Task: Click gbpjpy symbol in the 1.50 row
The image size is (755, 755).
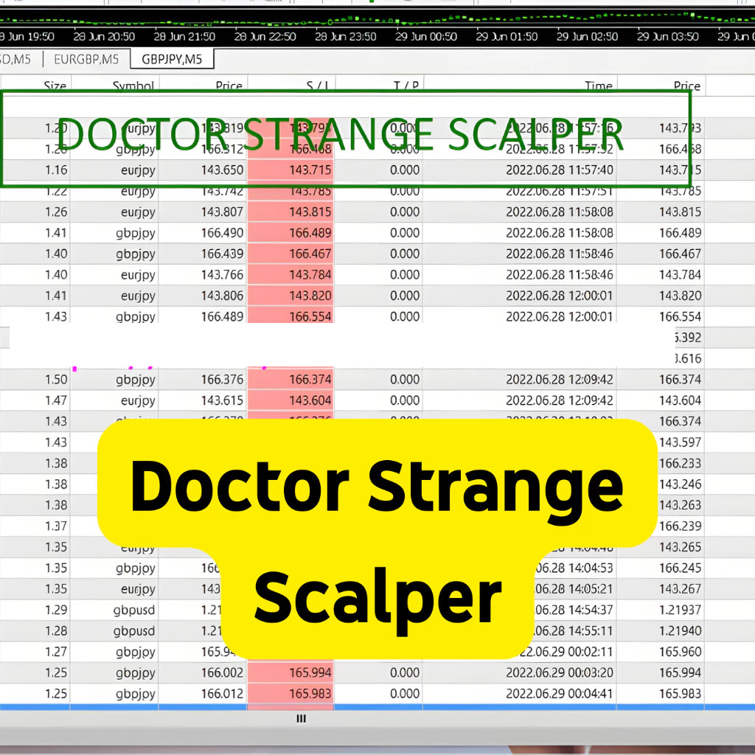Action: point(136,380)
